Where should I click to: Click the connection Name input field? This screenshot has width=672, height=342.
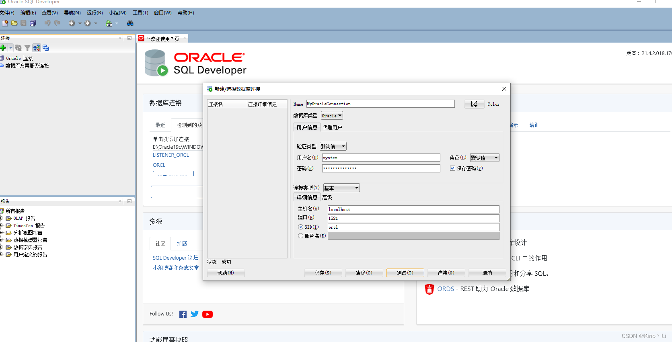pos(380,104)
